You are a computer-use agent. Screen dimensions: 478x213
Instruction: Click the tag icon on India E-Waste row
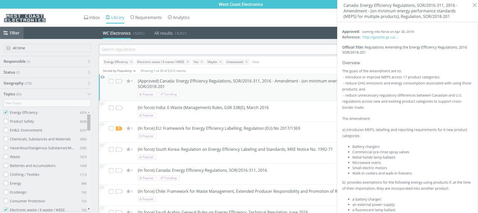[119, 108]
